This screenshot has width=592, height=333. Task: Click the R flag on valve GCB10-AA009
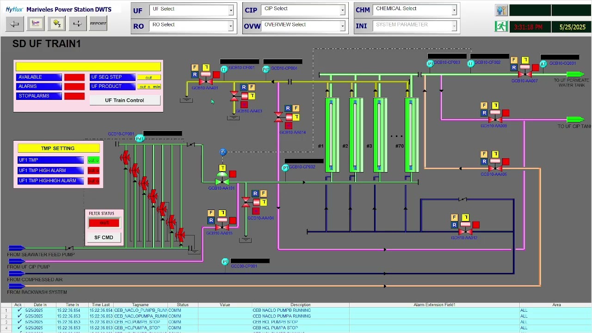point(484,113)
